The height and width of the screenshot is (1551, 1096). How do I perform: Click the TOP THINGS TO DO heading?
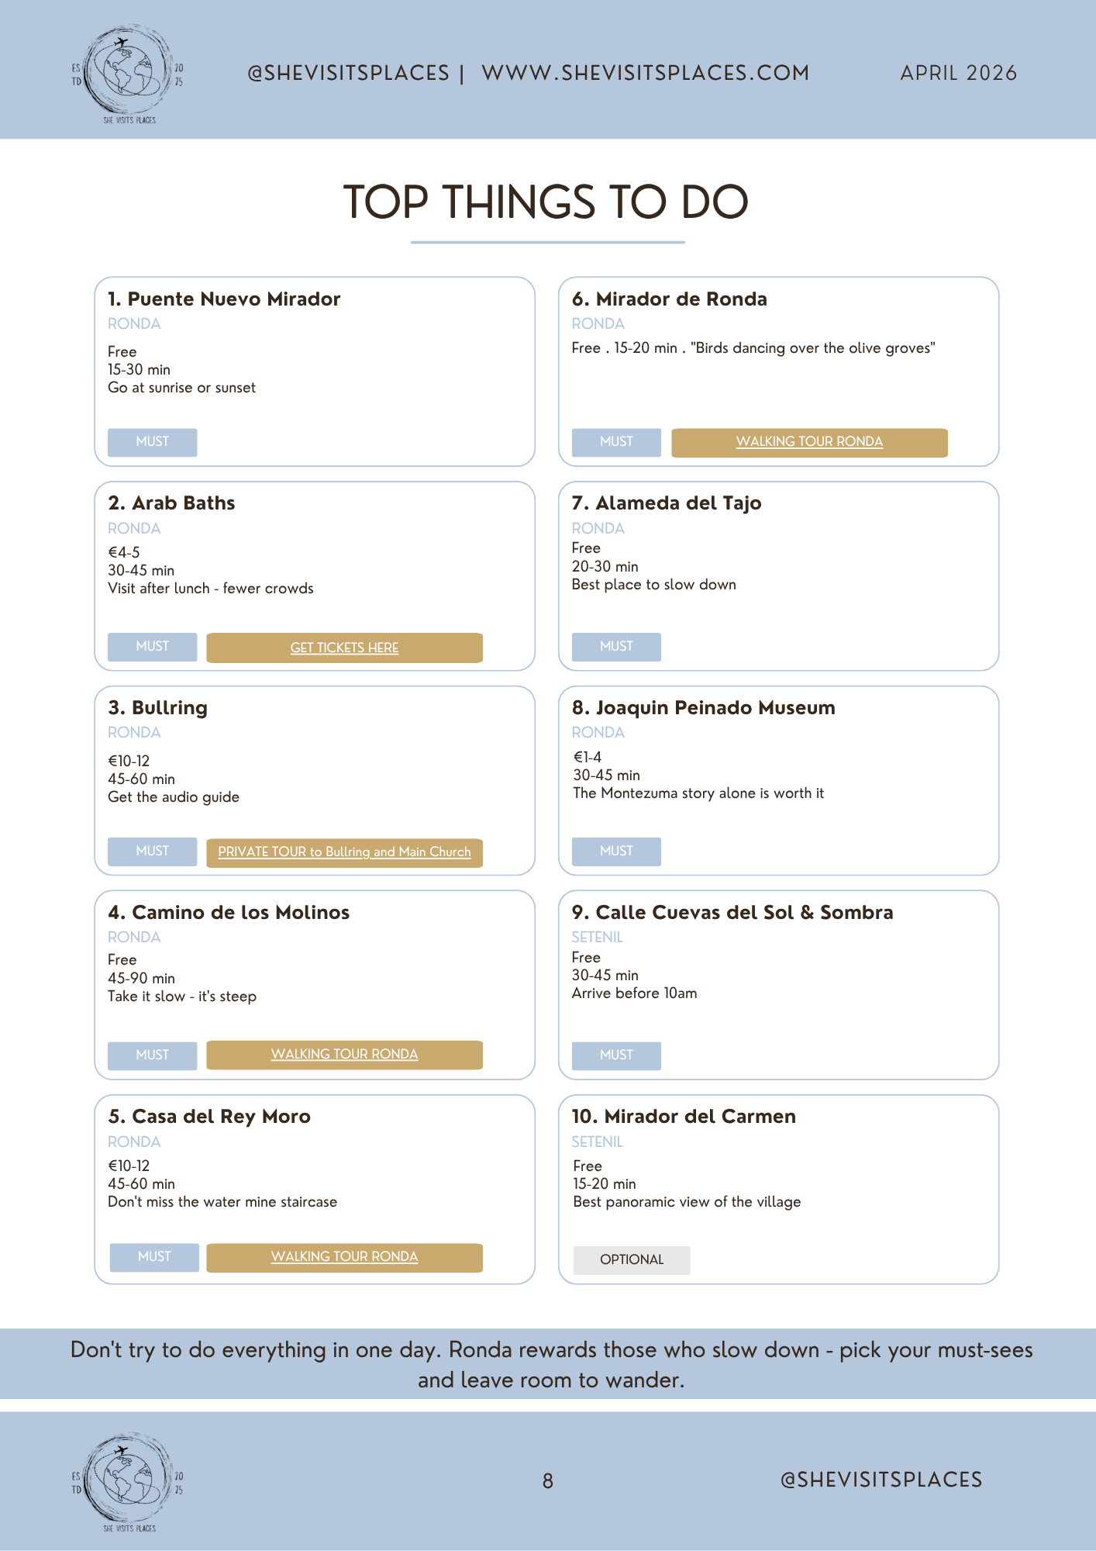(546, 202)
